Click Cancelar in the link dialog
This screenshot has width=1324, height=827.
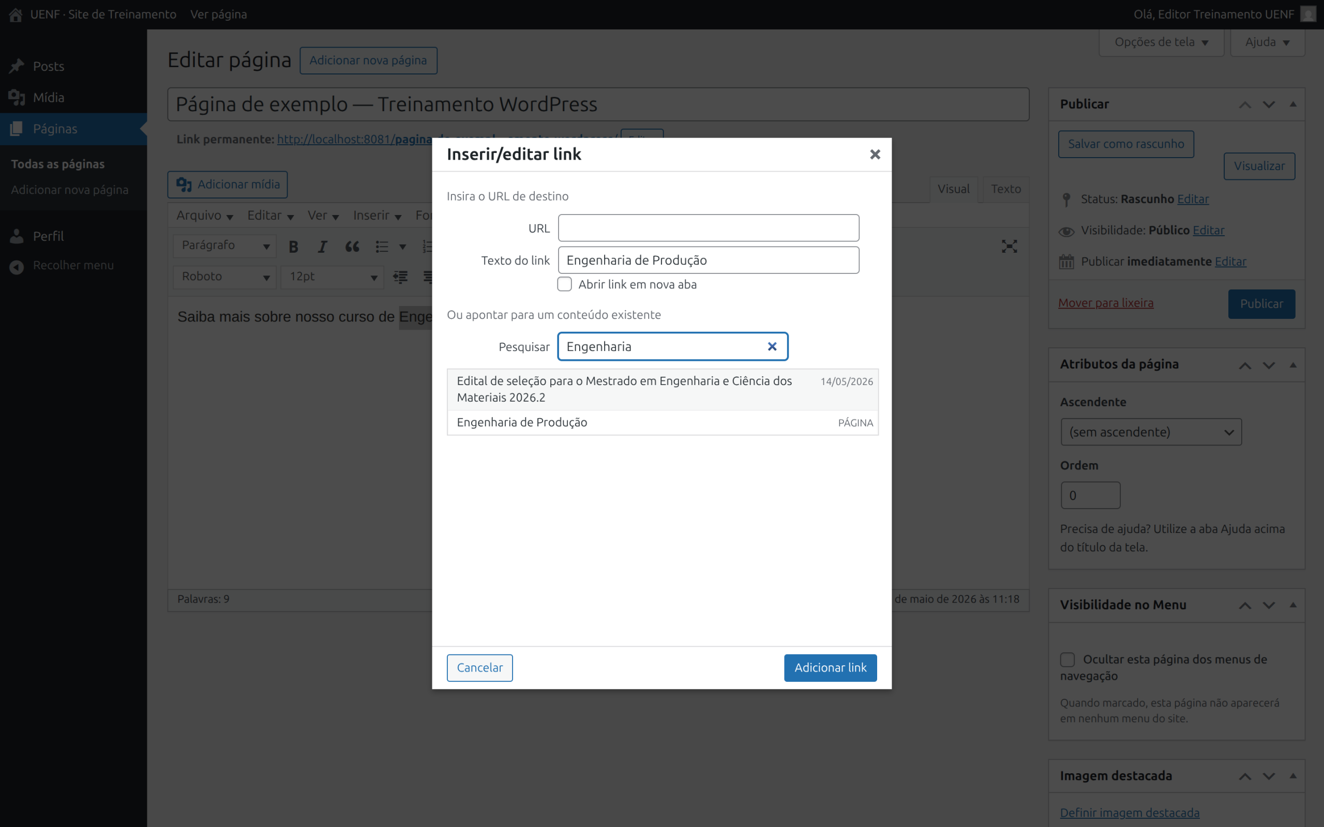[480, 668]
